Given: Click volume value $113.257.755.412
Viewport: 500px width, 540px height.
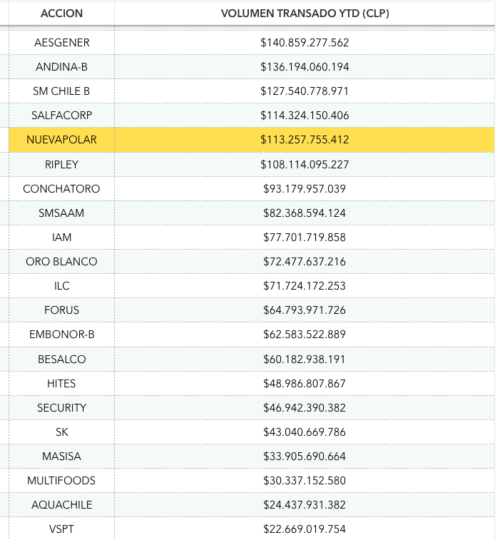Looking at the screenshot, I should [x=305, y=140].
